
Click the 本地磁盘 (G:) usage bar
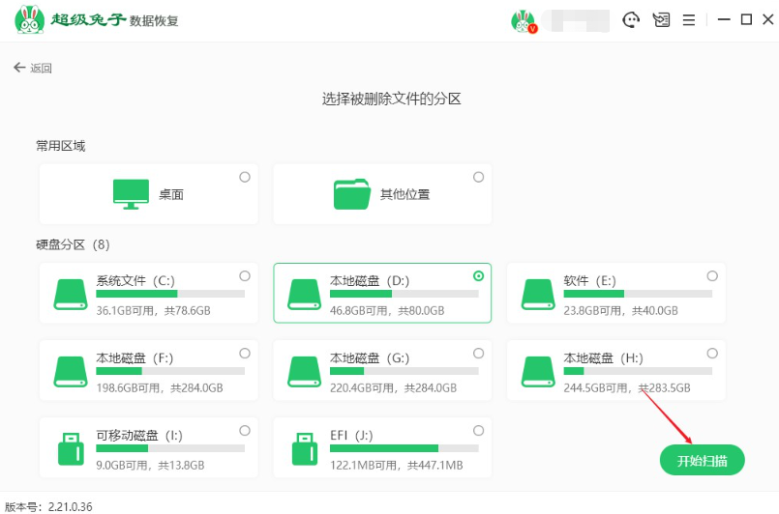click(x=404, y=371)
